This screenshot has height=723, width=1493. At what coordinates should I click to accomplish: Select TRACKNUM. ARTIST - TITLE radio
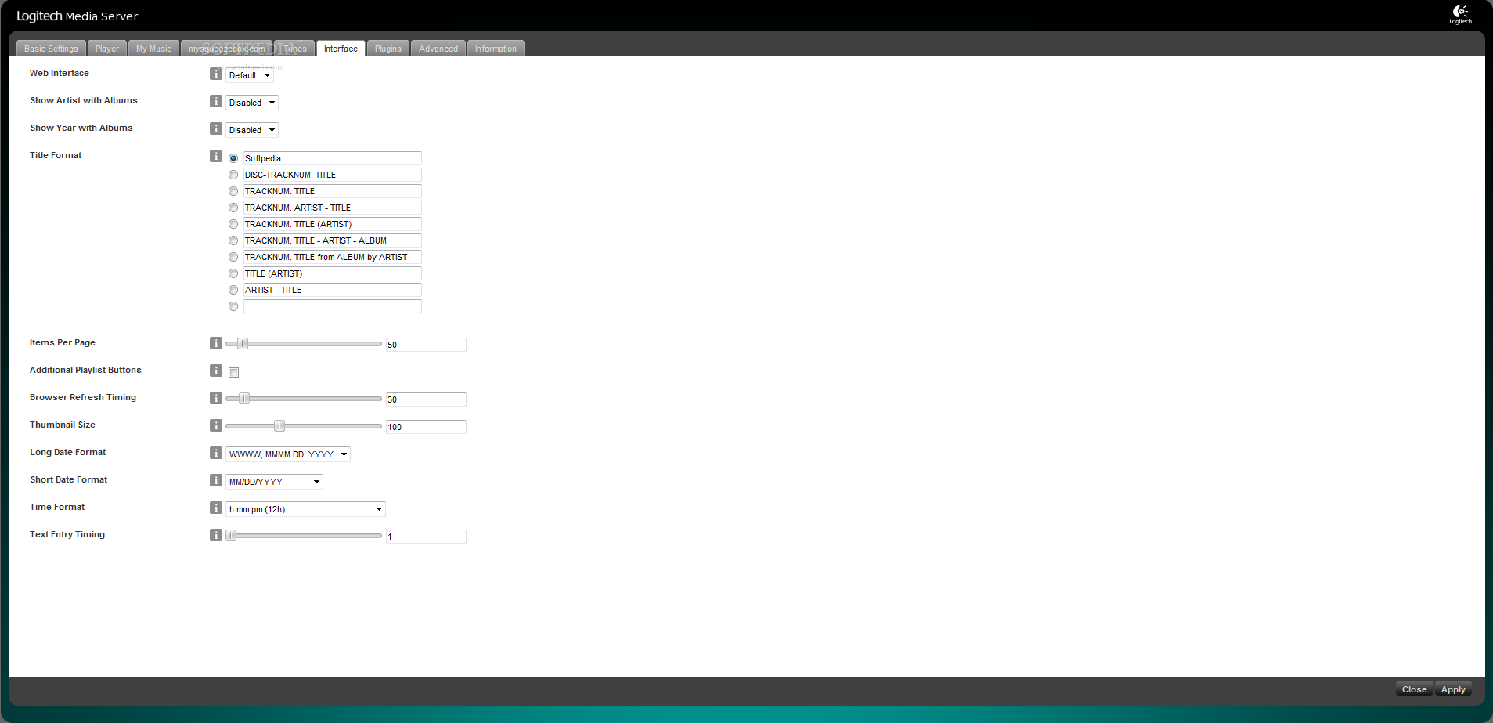coord(233,208)
